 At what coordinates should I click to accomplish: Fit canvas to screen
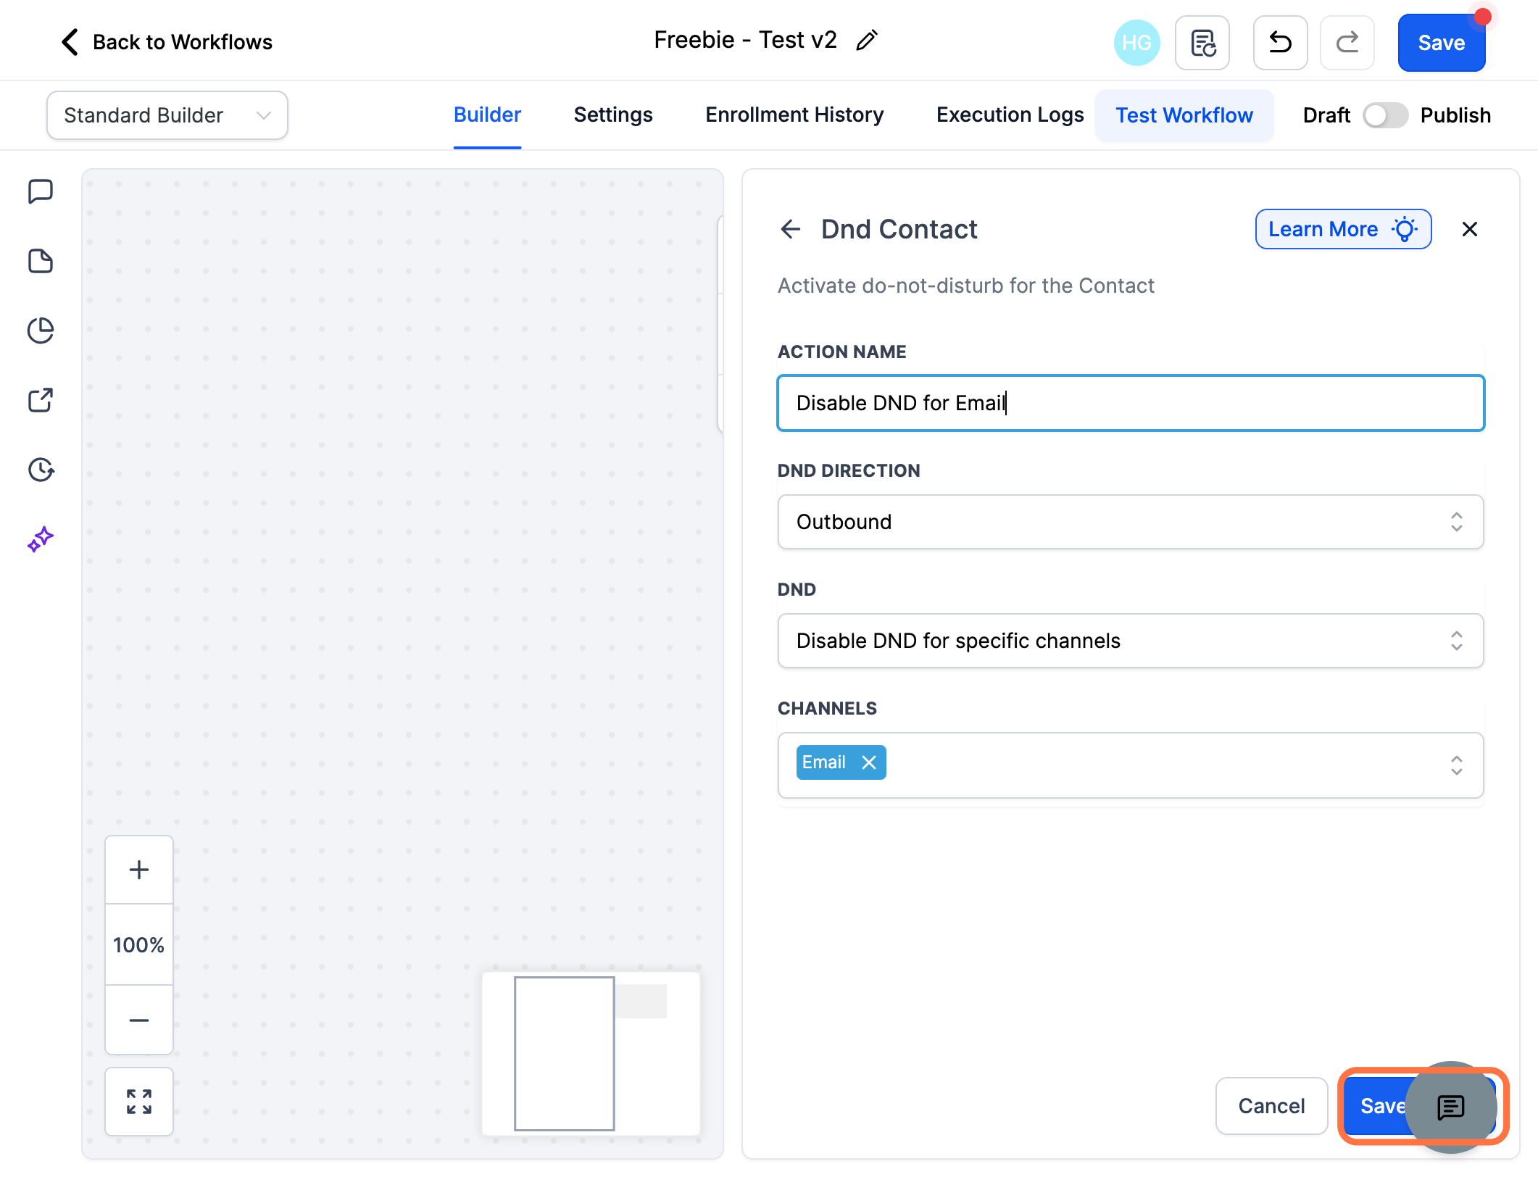pyautogui.click(x=139, y=1102)
